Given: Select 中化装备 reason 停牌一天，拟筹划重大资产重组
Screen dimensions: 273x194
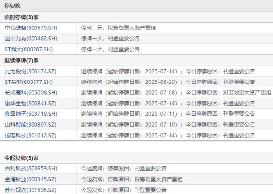Looking at the screenshot, I should click(118, 28).
